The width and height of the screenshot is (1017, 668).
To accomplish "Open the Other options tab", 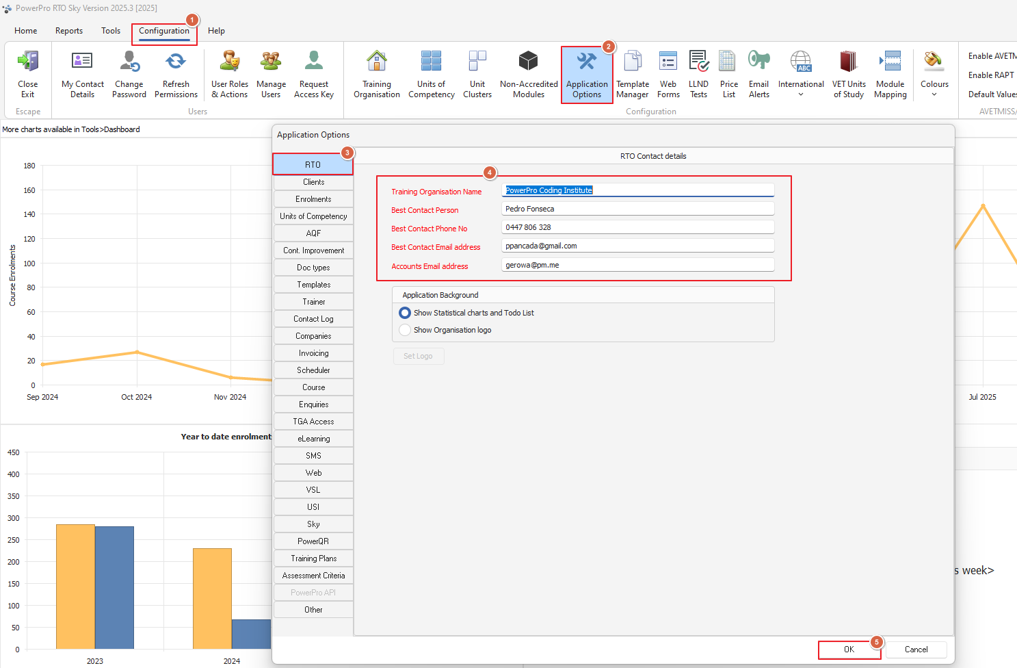I will (314, 610).
